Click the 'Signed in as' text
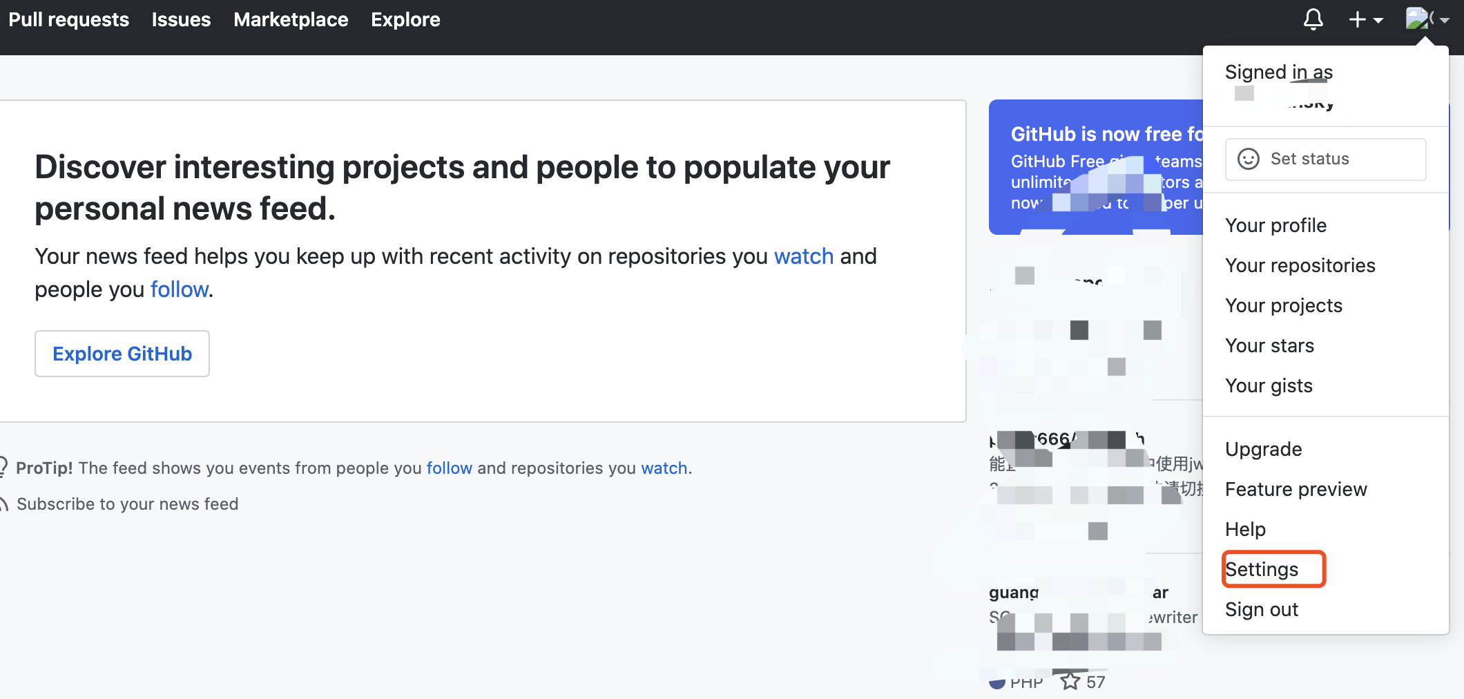 point(1278,72)
